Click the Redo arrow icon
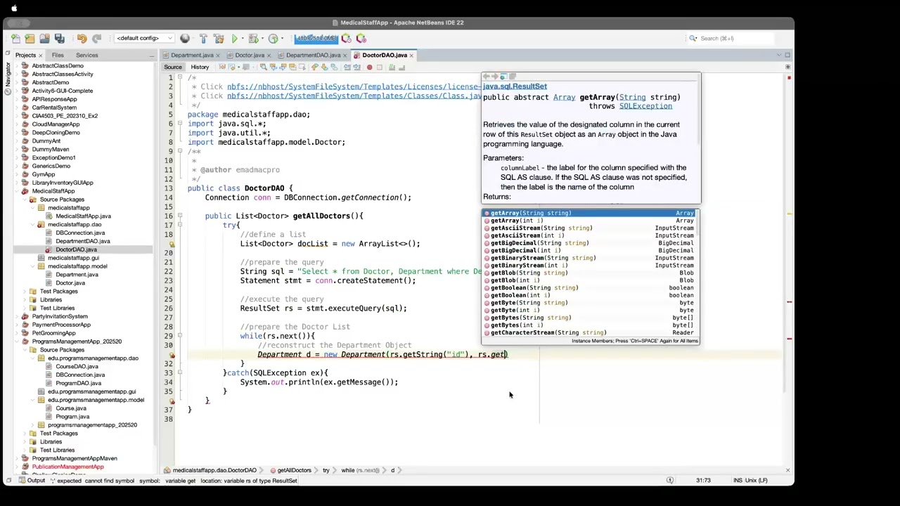 coord(96,39)
